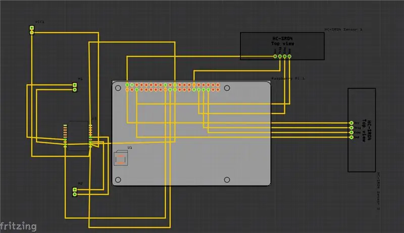Click the Raspberry Pi top-left mounting hole
This screenshot has height=233, width=404.
pos(118,88)
